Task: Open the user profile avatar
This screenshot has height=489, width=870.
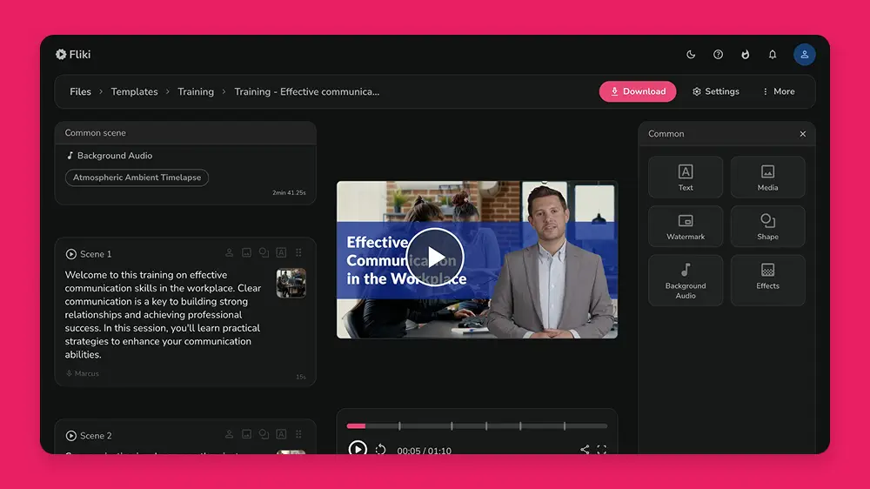Action: point(804,55)
